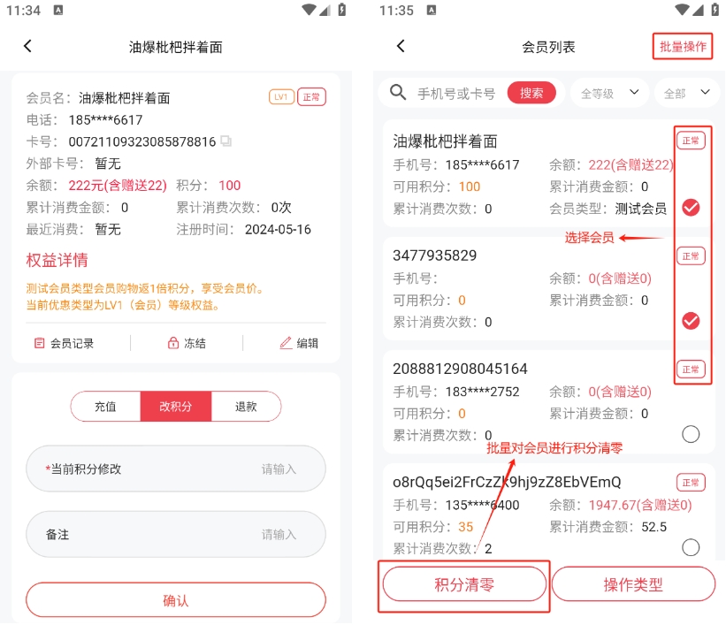
Task: Uncheck the member 3477935829
Action: 691,321
